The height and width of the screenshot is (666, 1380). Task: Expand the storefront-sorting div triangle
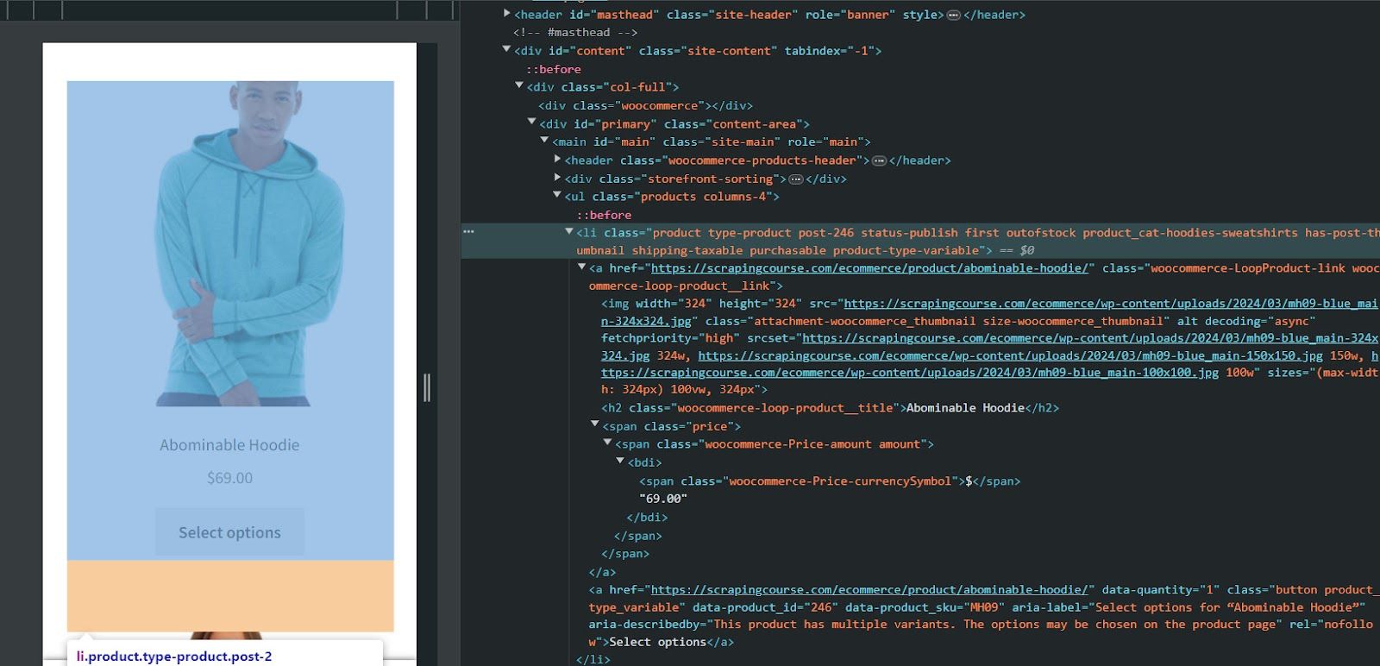(x=557, y=177)
